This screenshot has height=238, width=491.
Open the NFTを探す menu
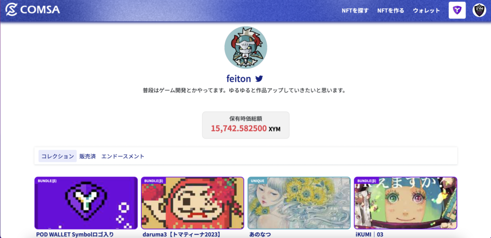355,11
